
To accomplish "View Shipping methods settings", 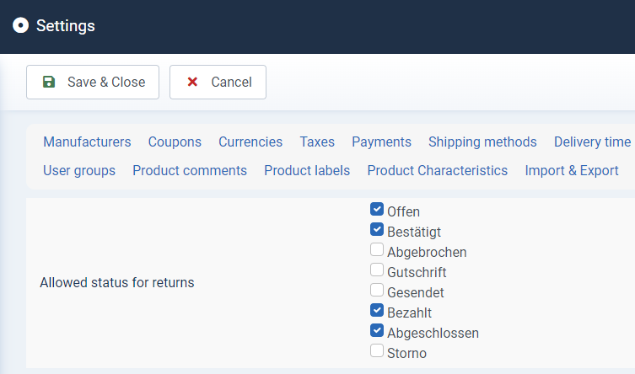I will (x=482, y=142).
